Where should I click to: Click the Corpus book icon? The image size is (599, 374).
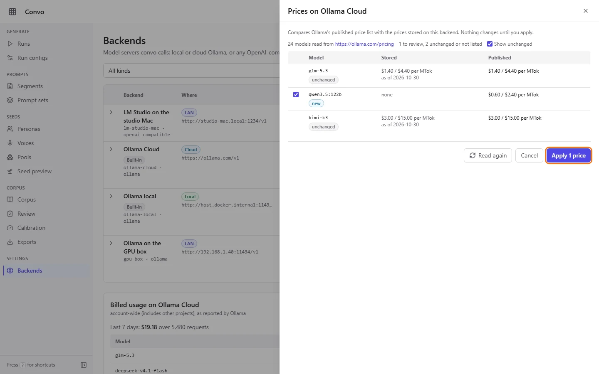pos(10,199)
